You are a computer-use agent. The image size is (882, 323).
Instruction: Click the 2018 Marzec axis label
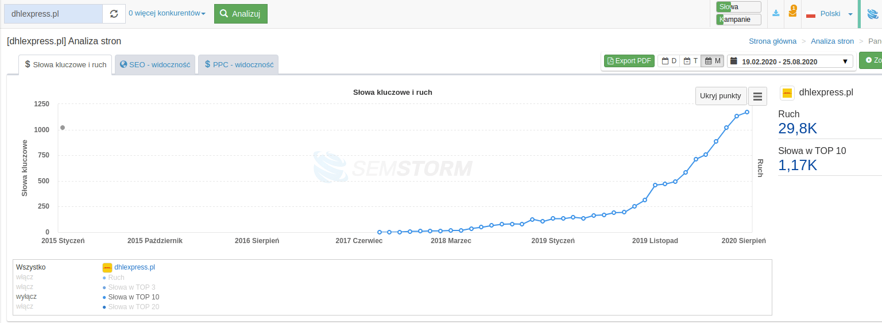(451, 241)
